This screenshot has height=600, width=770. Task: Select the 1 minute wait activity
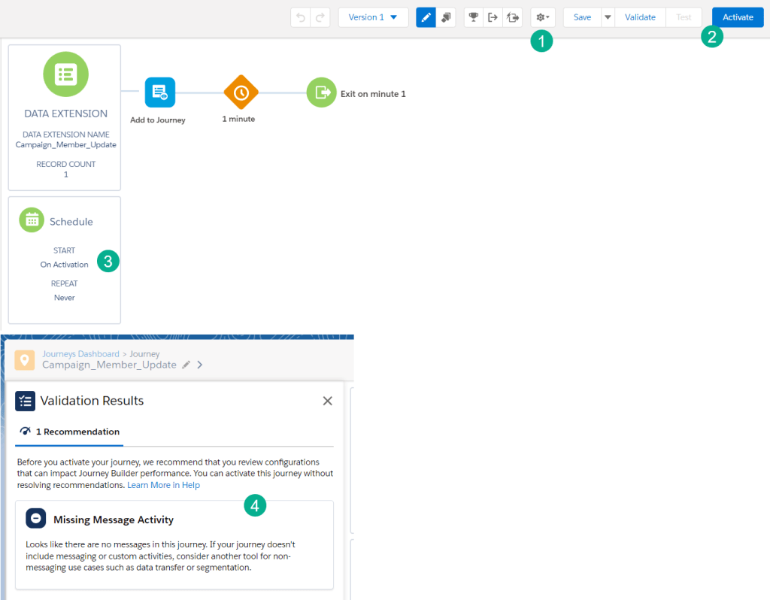(241, 92)
